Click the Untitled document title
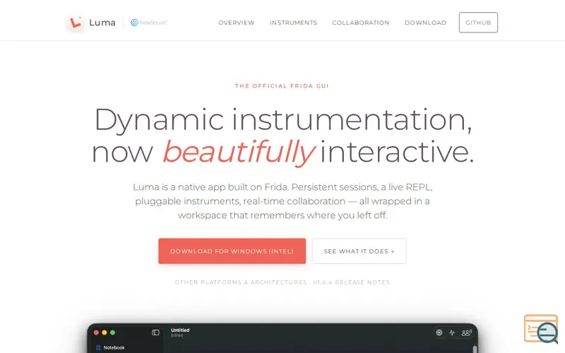The height and width of the screenshot is (353, 565). click(180, 330)
